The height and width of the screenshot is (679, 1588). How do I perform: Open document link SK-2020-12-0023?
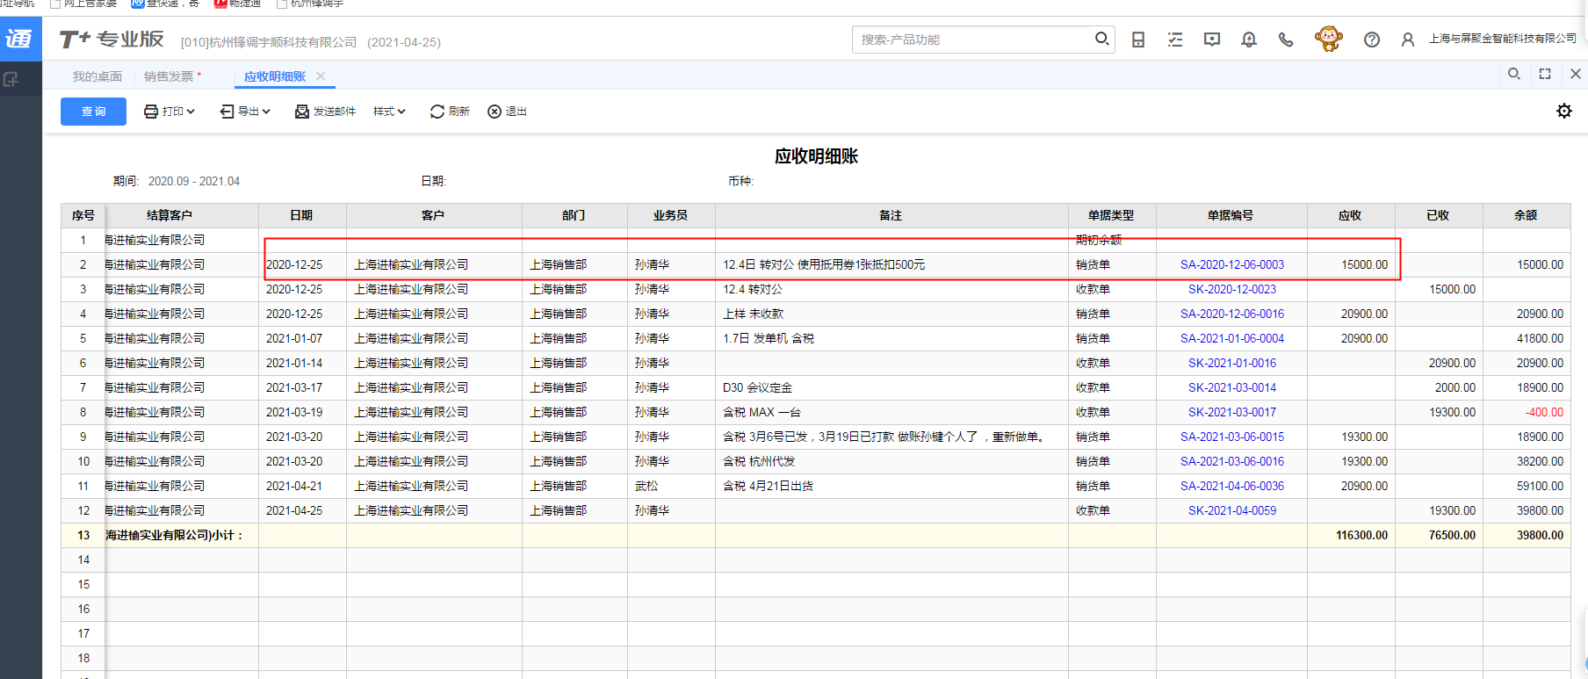(1231, 289)
